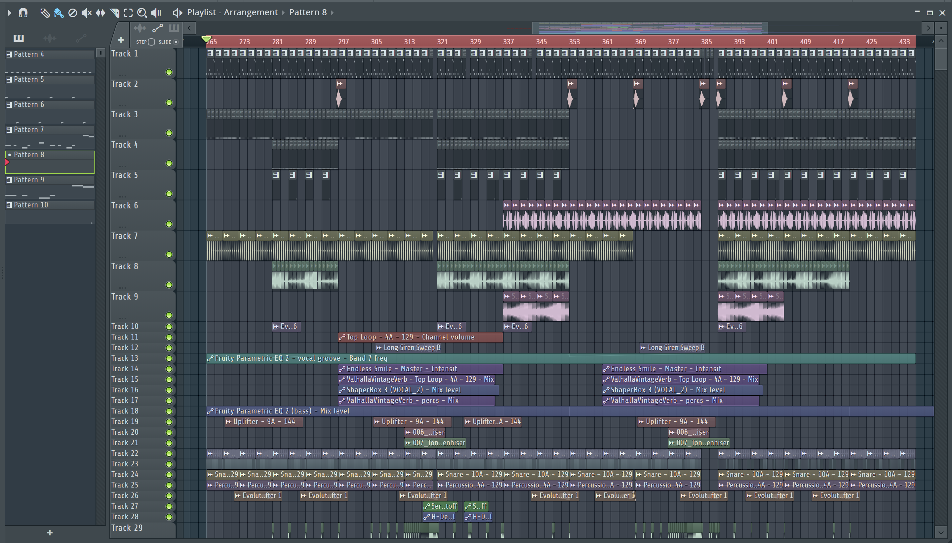Enable STEP edit mode
The height and width of the screenshot is (543, 952).
151,42
